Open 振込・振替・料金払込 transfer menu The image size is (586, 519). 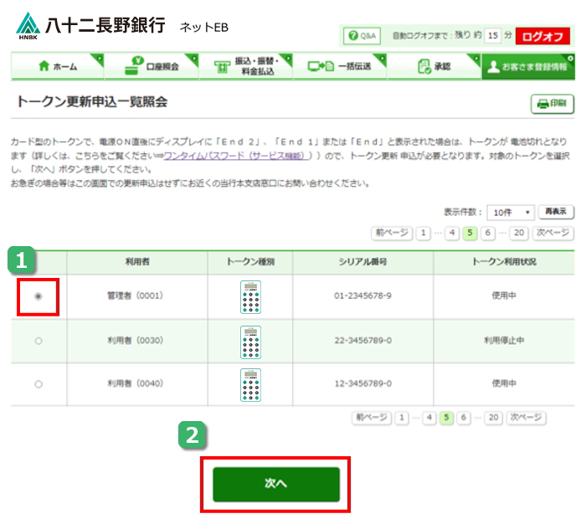coord(245,66)
